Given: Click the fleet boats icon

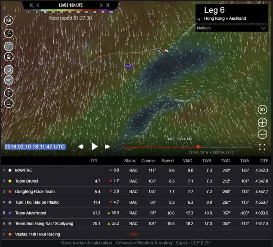Looking at the screenshot, I should click(9, 33).
